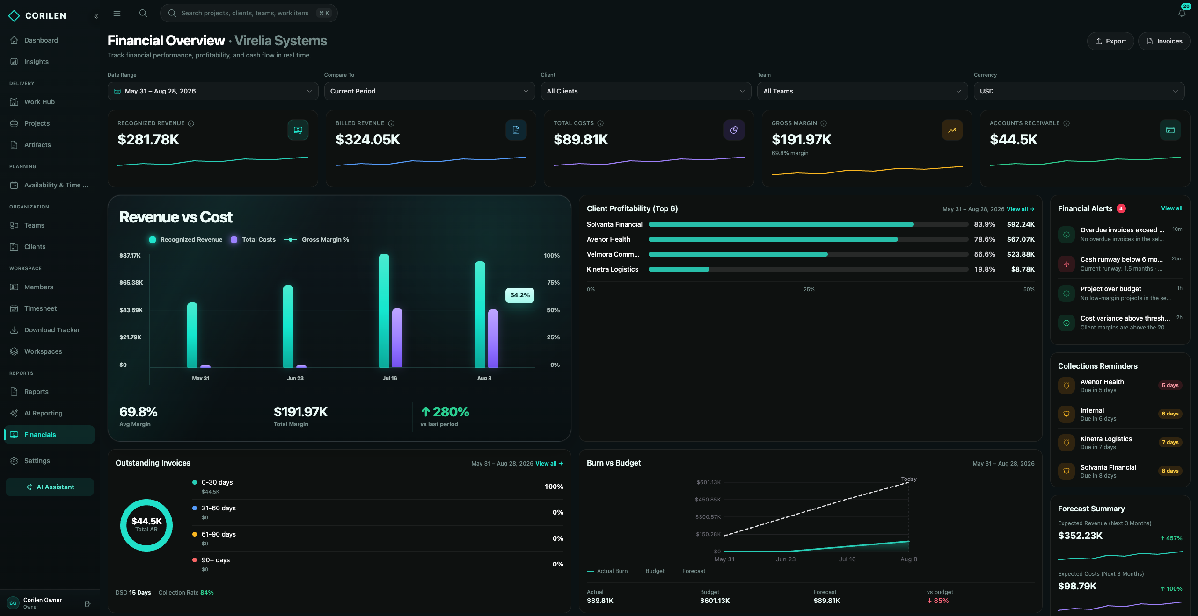Click the Overdue invoices alert check icon
Viewport: 1198px width, 616px height.
pos(1067,235)
